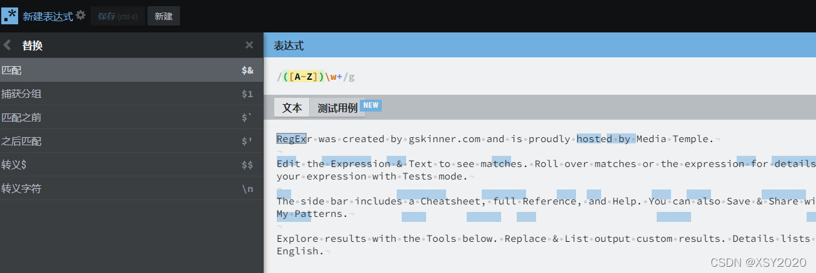Select the 转义$ entry
This screenshot has width=816, height=273.
(x=132, y=165)
